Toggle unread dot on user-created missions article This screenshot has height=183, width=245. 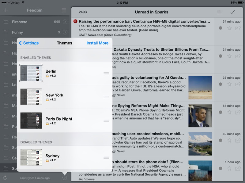[x=221, y=140]
